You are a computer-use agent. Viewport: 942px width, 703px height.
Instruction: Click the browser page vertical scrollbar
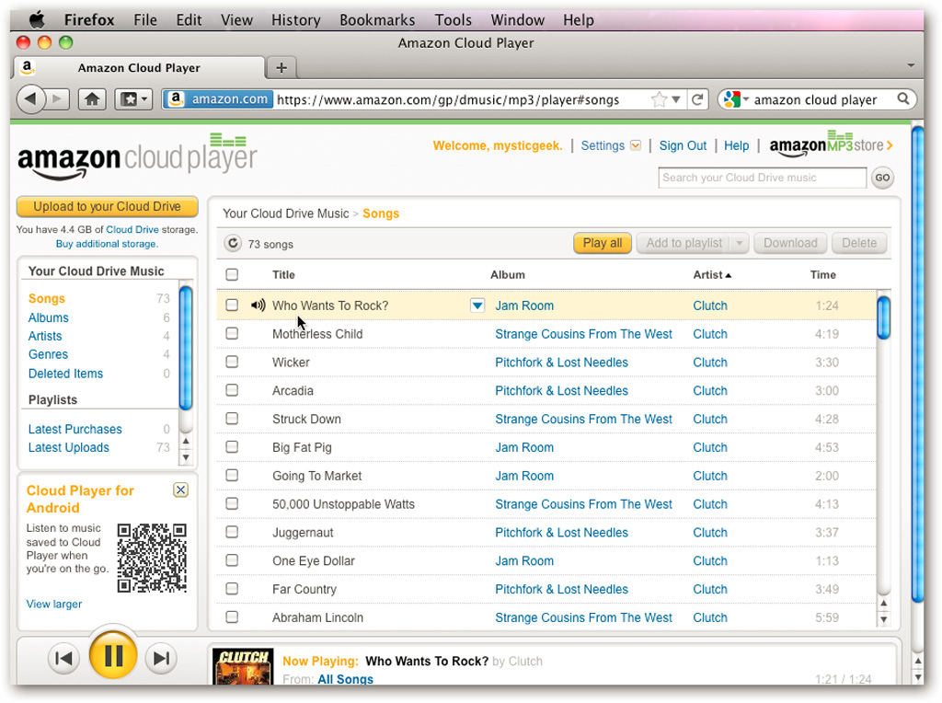(x=917, y=363)
